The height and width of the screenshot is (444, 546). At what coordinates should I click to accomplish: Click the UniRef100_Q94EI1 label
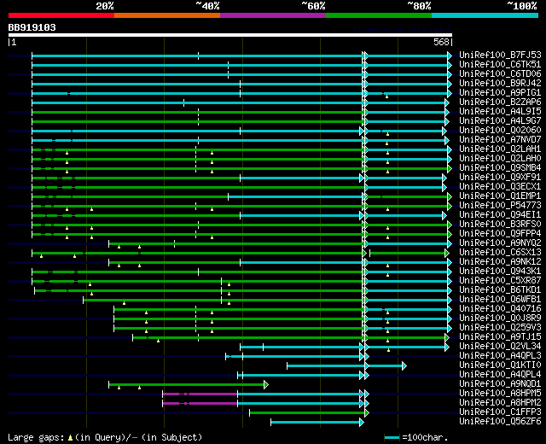click(500, 215)
